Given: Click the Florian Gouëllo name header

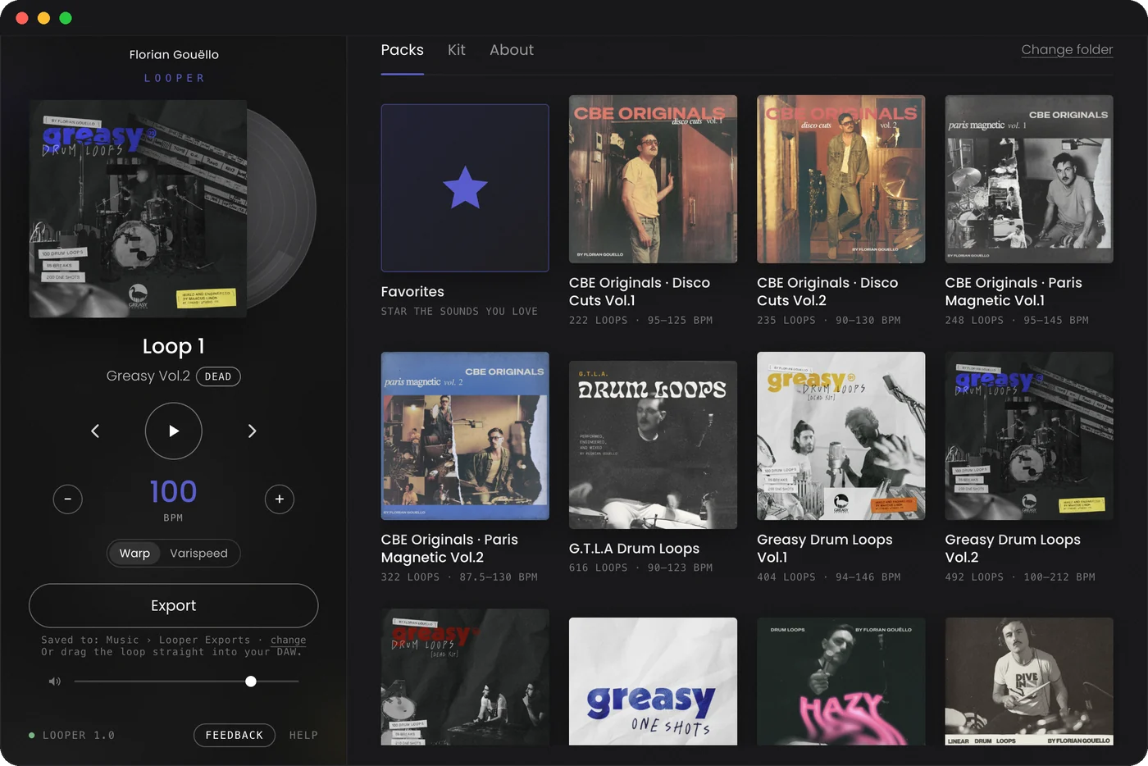Looking at the screenshot, I should 174,55.
